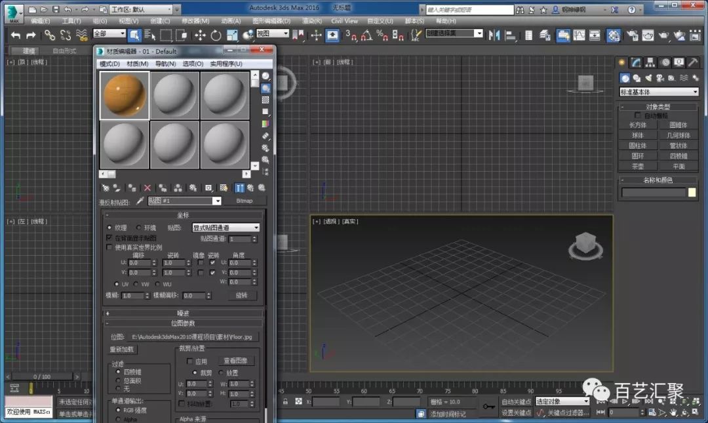Select the orange material sphere thumbnail

[x=125, y=94]
